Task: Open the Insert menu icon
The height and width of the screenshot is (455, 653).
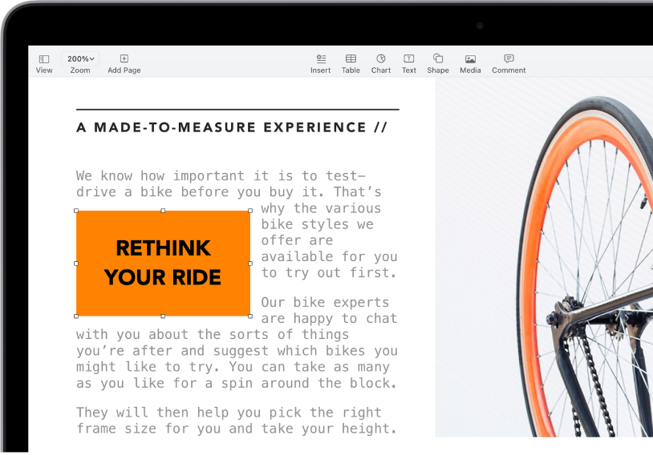Action: point(321,58)
